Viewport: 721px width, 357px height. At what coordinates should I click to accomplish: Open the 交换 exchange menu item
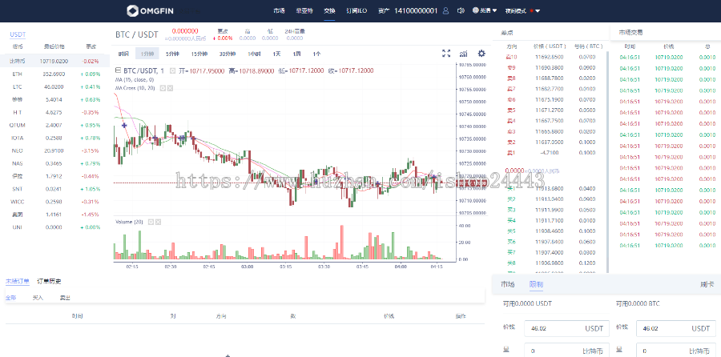329,10
